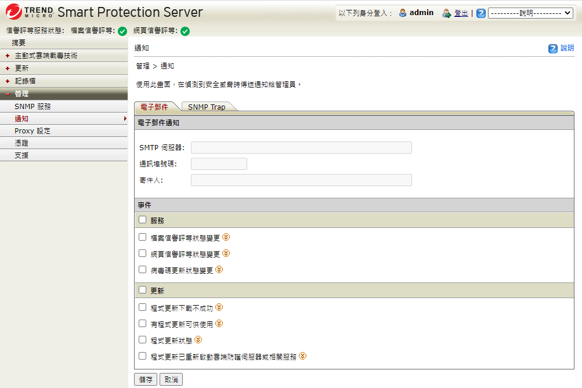Click the logout user icon next to 登出

446,13
